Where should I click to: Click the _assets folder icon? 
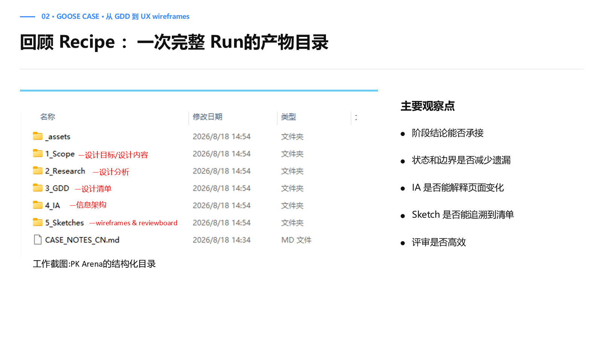coord(38,136)
